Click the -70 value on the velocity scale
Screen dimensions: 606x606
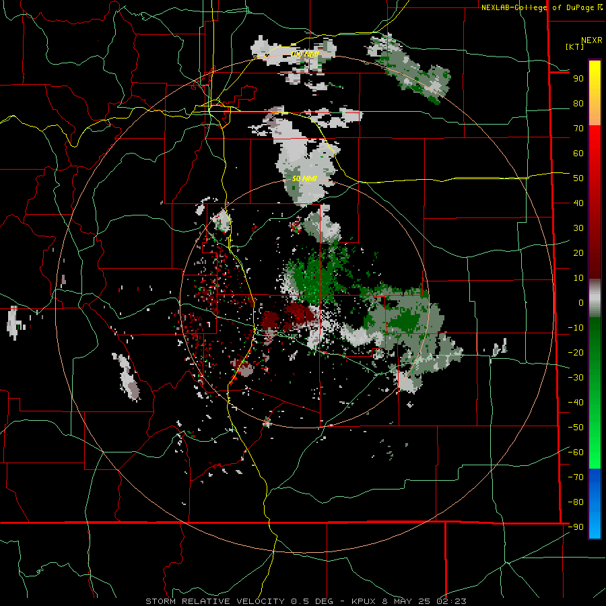(576, 477)
